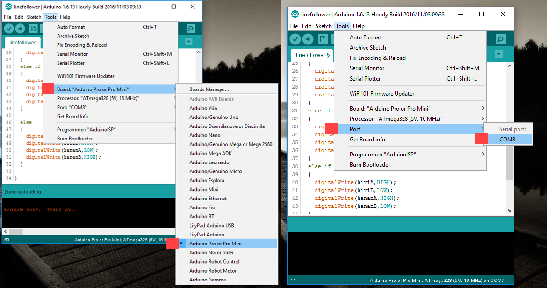This screenshot has width=547, height=288.
Task: Select the Arduino Nano board
Action: [x=205, y=135]
